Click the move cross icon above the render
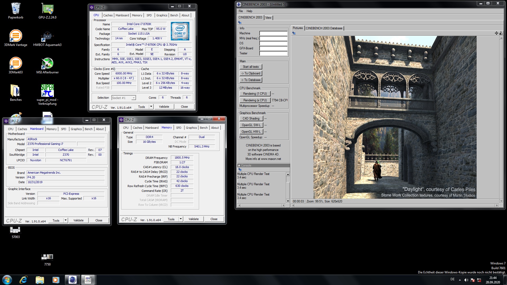 [x=496, y=33]
